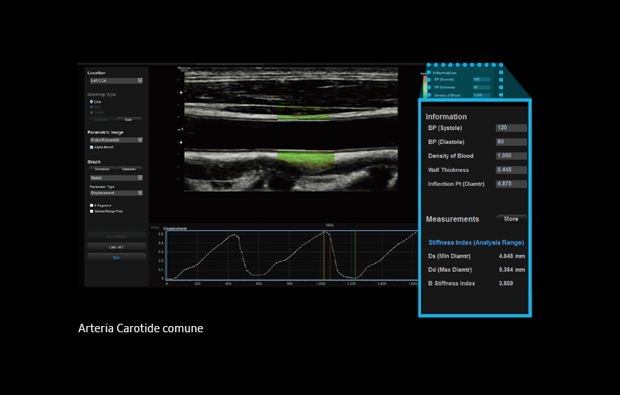Click the 1050 frame value above graph
Screen dimensions: 620x395
[x=329, y=225]
